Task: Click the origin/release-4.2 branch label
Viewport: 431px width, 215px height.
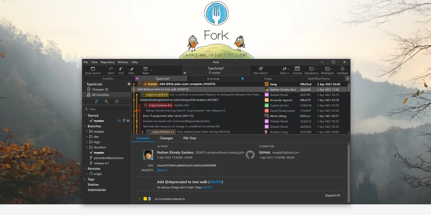Action: (161, 132)
